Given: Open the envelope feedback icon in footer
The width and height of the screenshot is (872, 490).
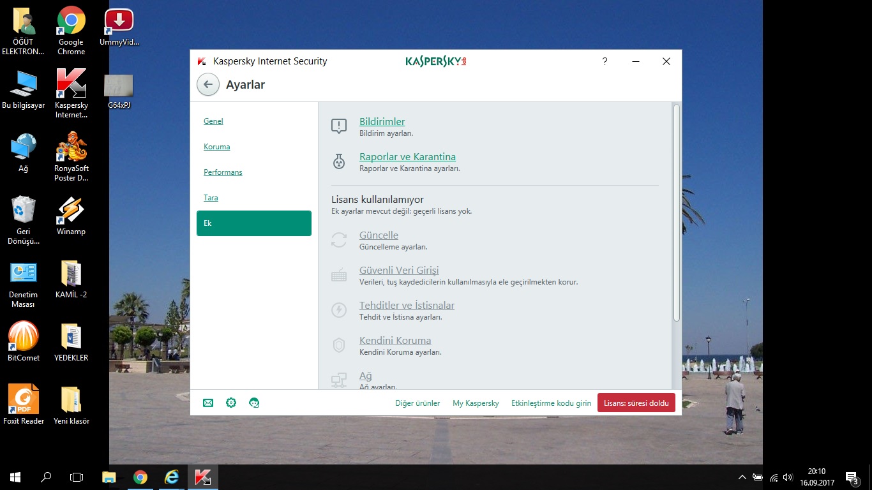Looking at the screenshot, I should coord(208,403).
